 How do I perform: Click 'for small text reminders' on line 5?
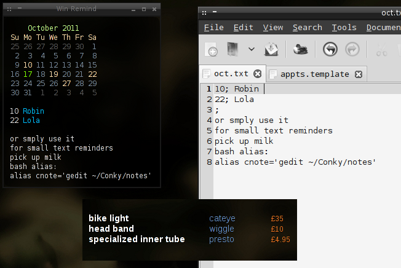274,130
